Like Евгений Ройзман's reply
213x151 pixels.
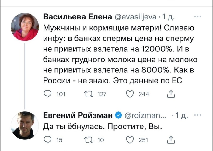(130, 140)
